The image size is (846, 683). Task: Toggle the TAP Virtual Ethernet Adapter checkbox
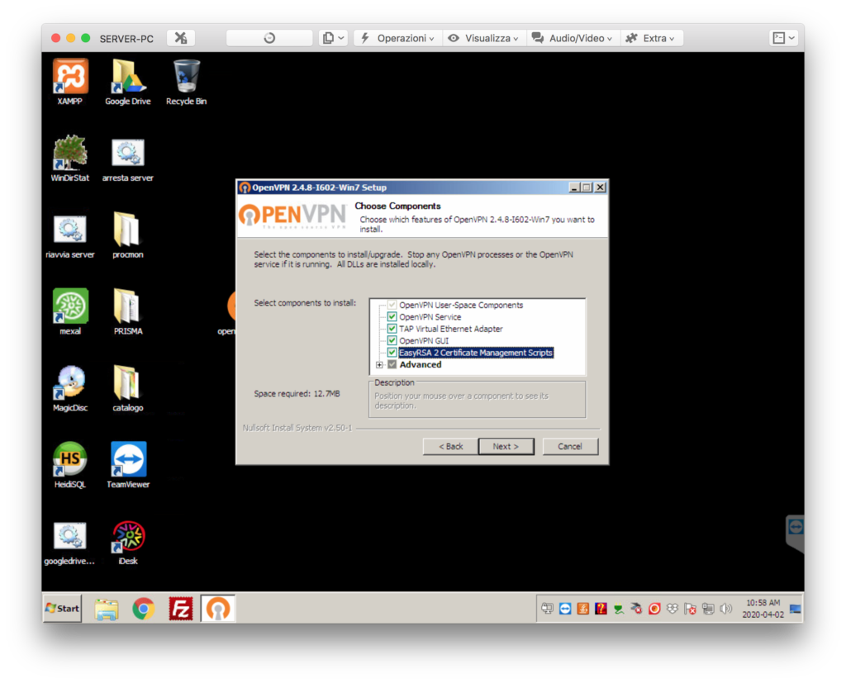[x=392, y=329]
